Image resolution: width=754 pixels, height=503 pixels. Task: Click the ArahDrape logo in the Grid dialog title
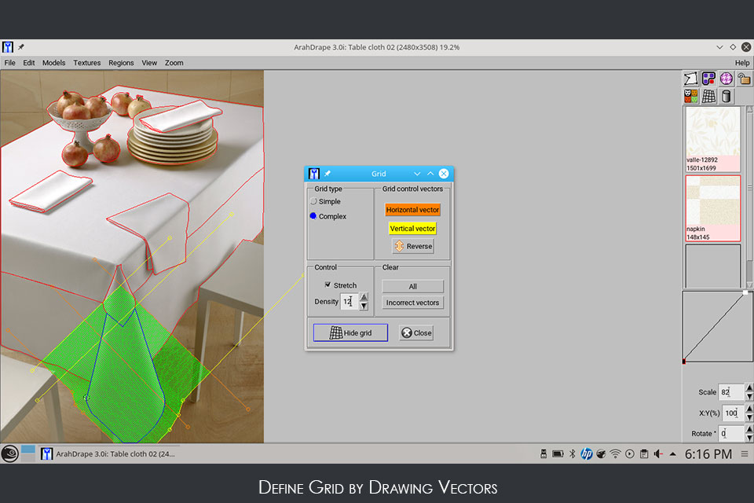pos(314,173)
